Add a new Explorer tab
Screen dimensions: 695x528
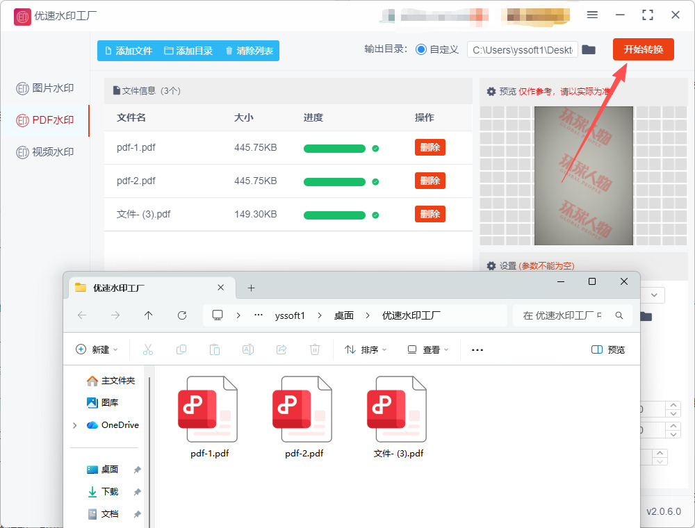click(251, 288)
